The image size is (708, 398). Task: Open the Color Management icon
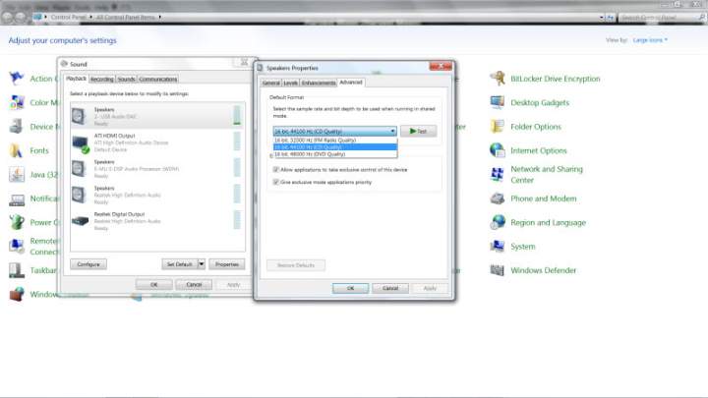pyautogui.click(x=17, y=102)
